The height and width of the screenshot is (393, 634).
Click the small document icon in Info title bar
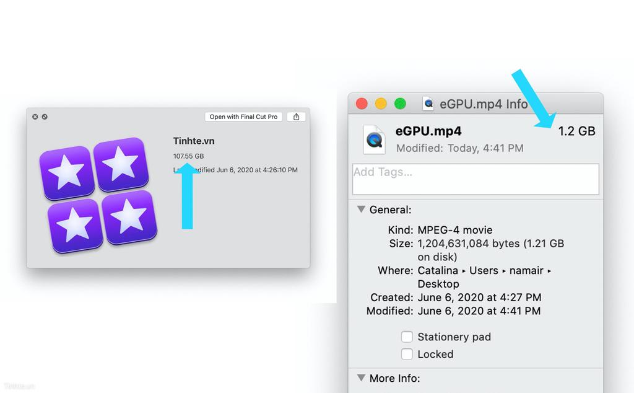428,104
